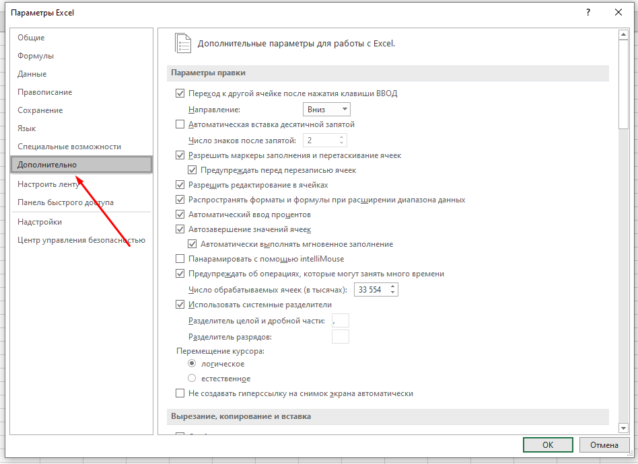The height and width of the screenshot is (464, 638).
Task: Toggle Использовать системные разделители
Action: click(180, 304)
